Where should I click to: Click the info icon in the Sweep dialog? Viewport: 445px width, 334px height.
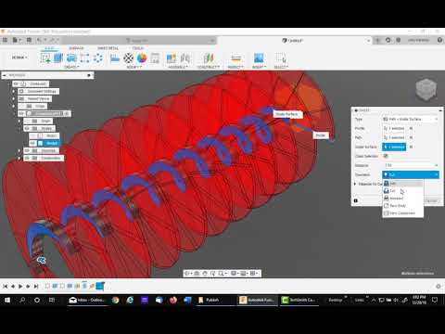click(x=356, y=200)
